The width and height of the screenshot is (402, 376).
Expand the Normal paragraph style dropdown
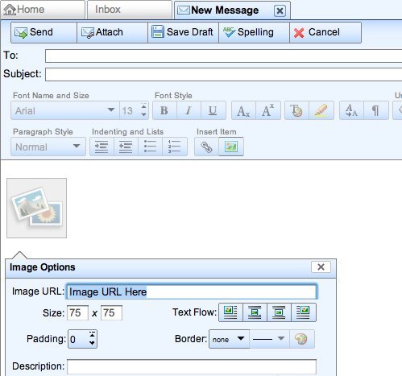pyautogui.click(x=48, y=147)
